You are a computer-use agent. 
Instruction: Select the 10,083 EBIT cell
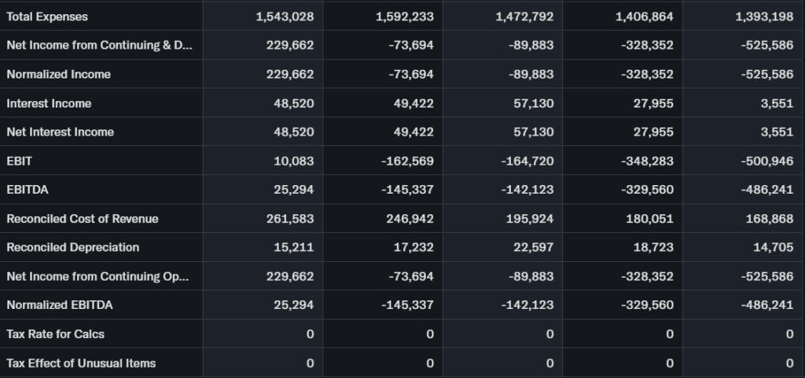pyautogui.click(x=295, y=161)
